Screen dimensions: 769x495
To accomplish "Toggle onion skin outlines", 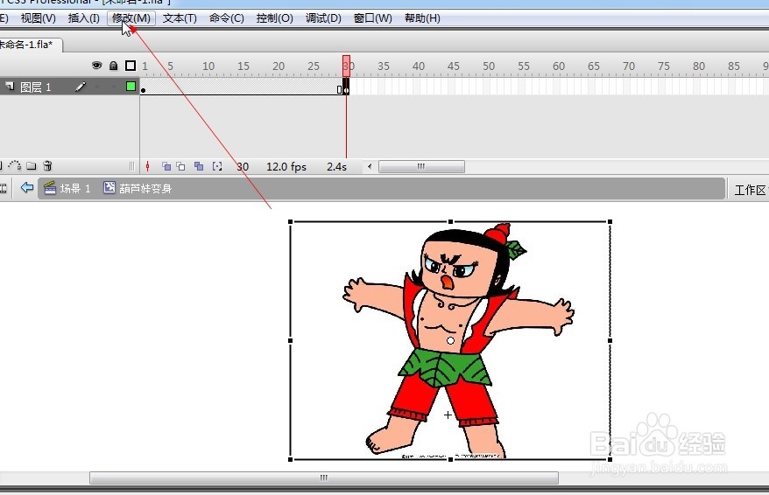I will pos(181,166).
